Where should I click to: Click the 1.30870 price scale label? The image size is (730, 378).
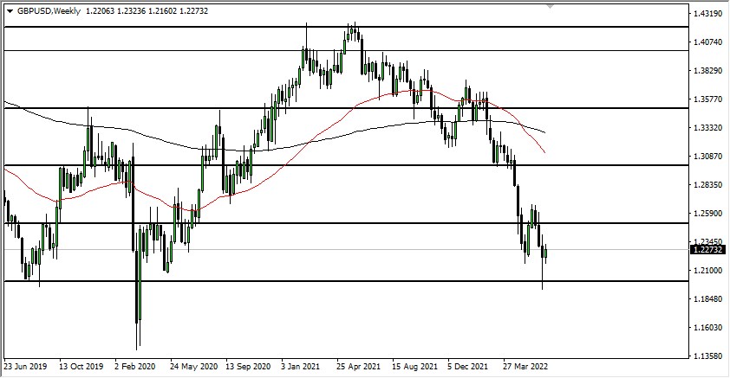707,157
